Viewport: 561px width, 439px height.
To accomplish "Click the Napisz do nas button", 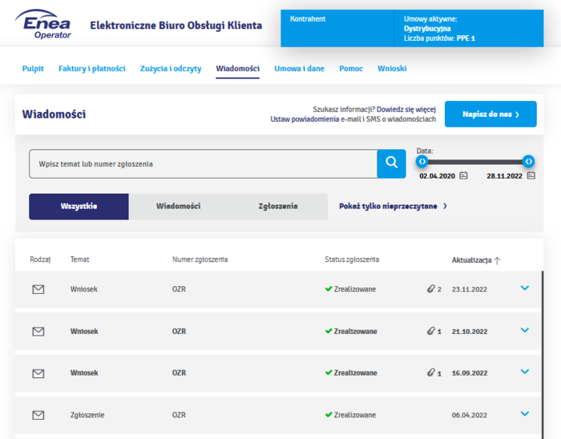I will (x=490, y=114).
